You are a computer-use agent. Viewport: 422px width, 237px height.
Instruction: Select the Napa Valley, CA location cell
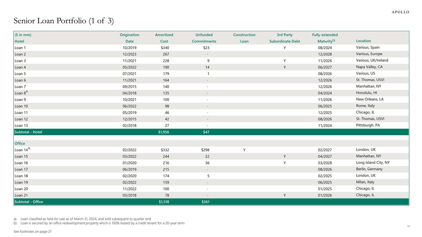click(370, 67)
